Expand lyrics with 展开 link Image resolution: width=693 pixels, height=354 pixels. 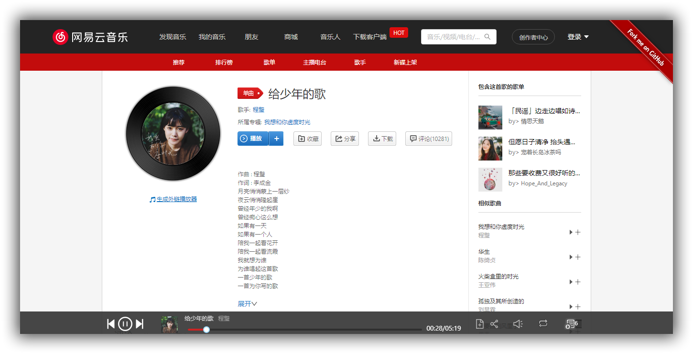point(247,304)
